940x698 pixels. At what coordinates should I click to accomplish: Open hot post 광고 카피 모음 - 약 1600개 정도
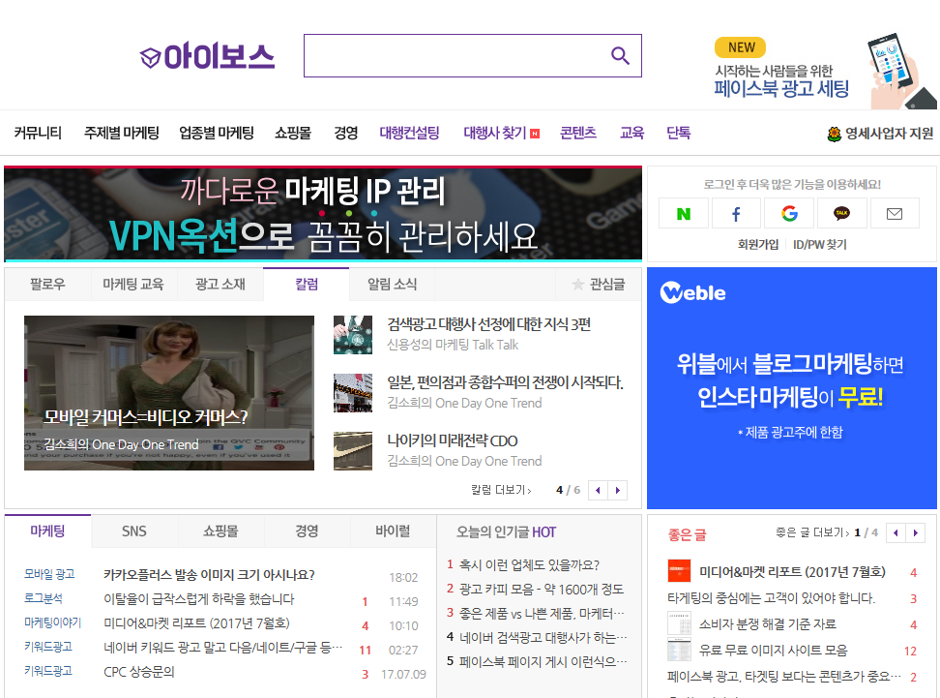point(542,590)
